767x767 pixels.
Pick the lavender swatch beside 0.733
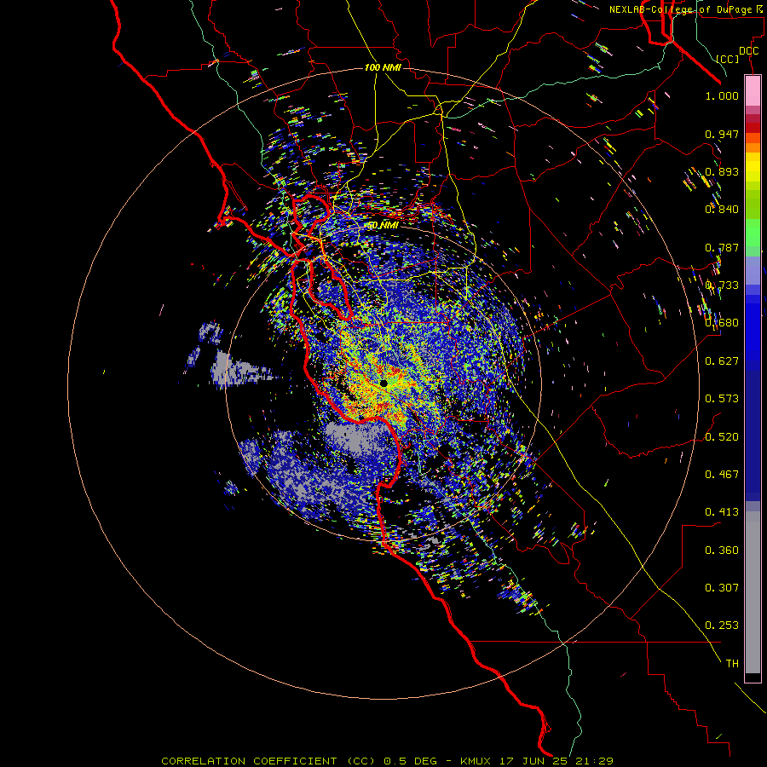point(753,271)
